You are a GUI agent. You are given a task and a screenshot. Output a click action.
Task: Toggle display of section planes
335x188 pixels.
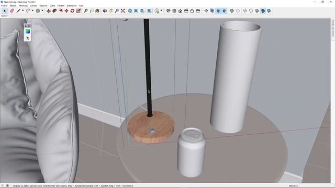pos(212,10)
